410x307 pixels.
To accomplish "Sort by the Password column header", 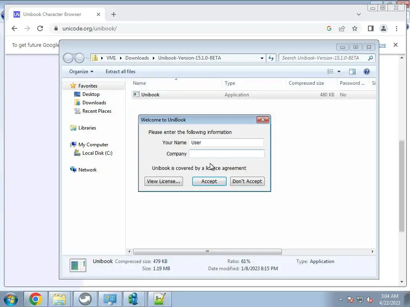I will coord(352,83).
